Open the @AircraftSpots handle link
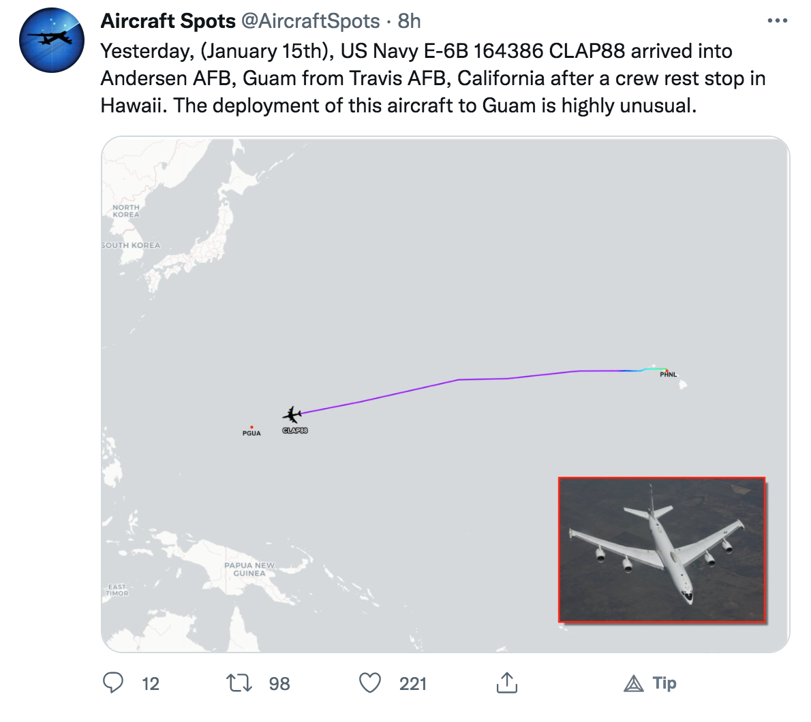 [310, 21]
